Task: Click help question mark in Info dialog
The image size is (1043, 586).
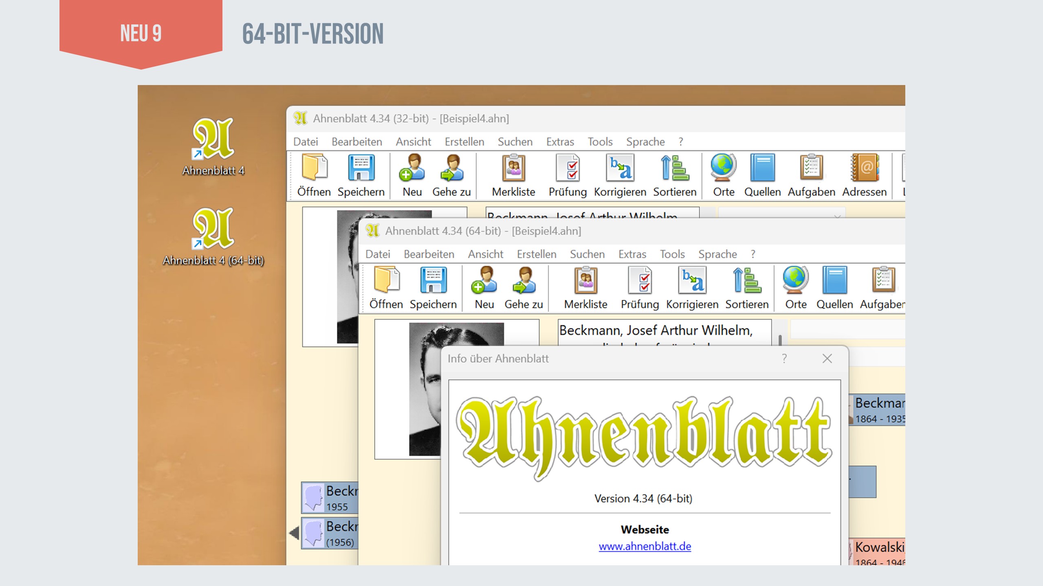Action: 784,359
